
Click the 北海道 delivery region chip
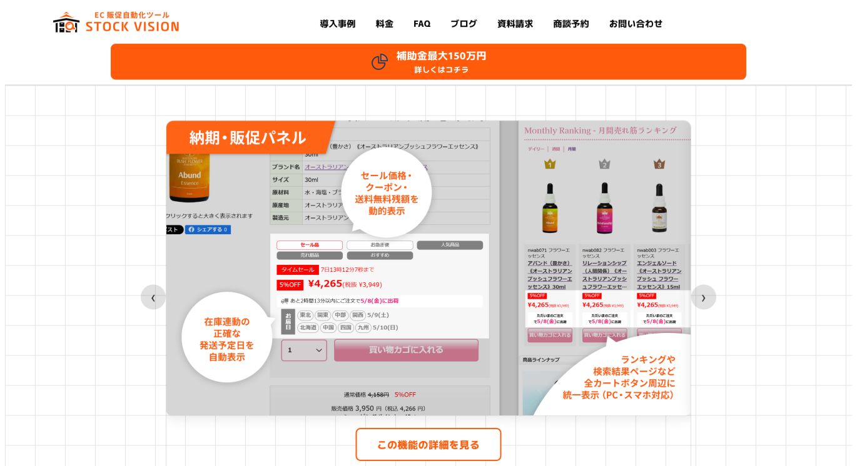coord(308,327)
